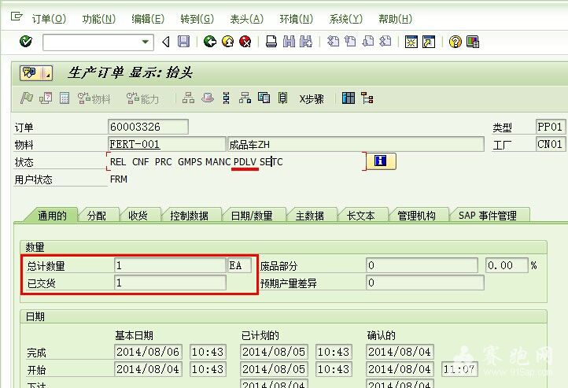Click the table grid icon in application toolbar
Image resolution: width=568 pixels, height=388 pixels.
coord(349,98)
